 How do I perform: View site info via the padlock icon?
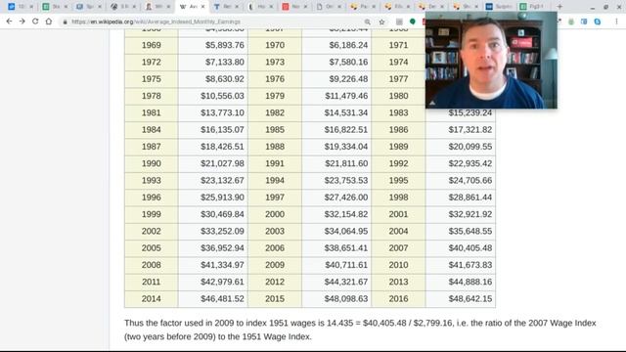coord(66,22)
